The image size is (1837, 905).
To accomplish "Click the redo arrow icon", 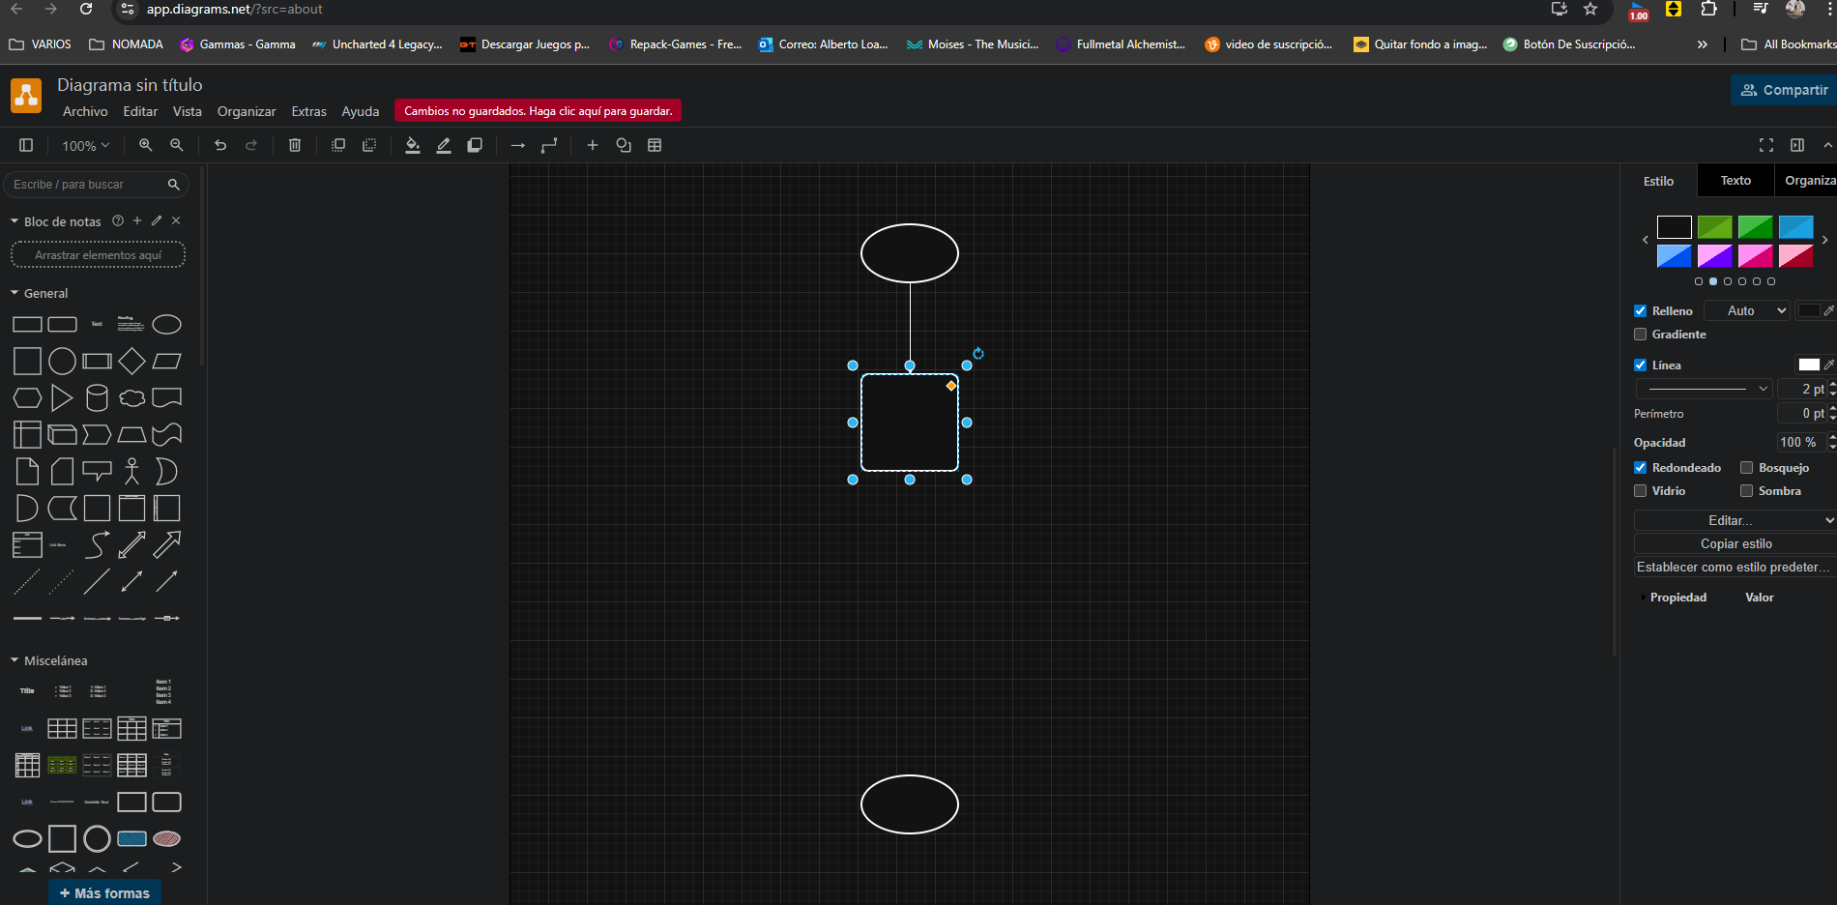I will (x=251, y=145).
